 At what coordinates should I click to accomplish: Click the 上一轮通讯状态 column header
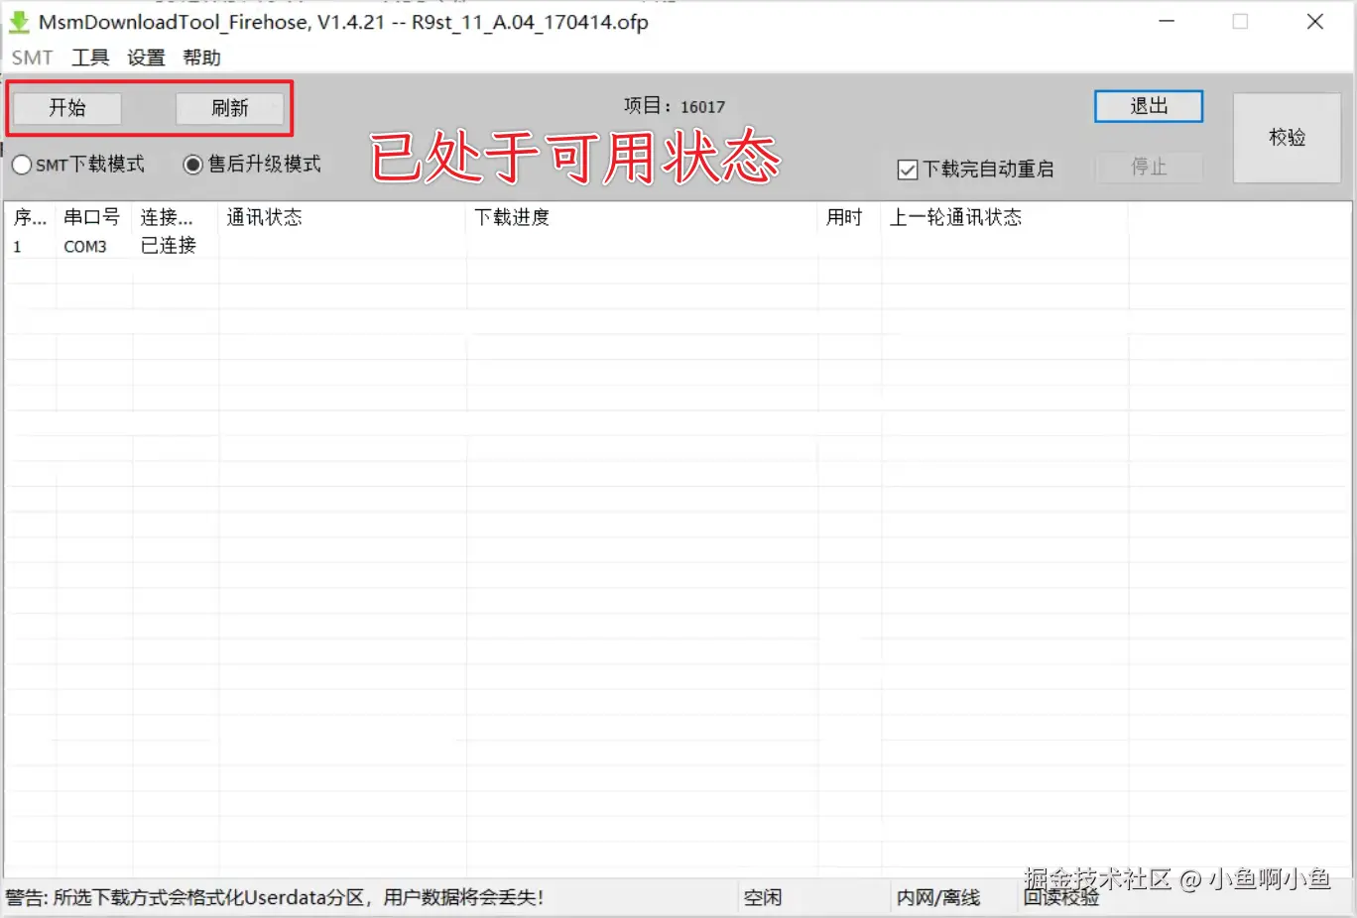(x=1004, y=217)
